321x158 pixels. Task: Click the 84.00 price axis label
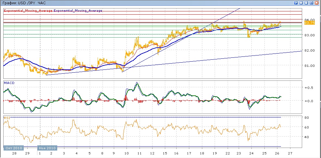tap(309, 19)
